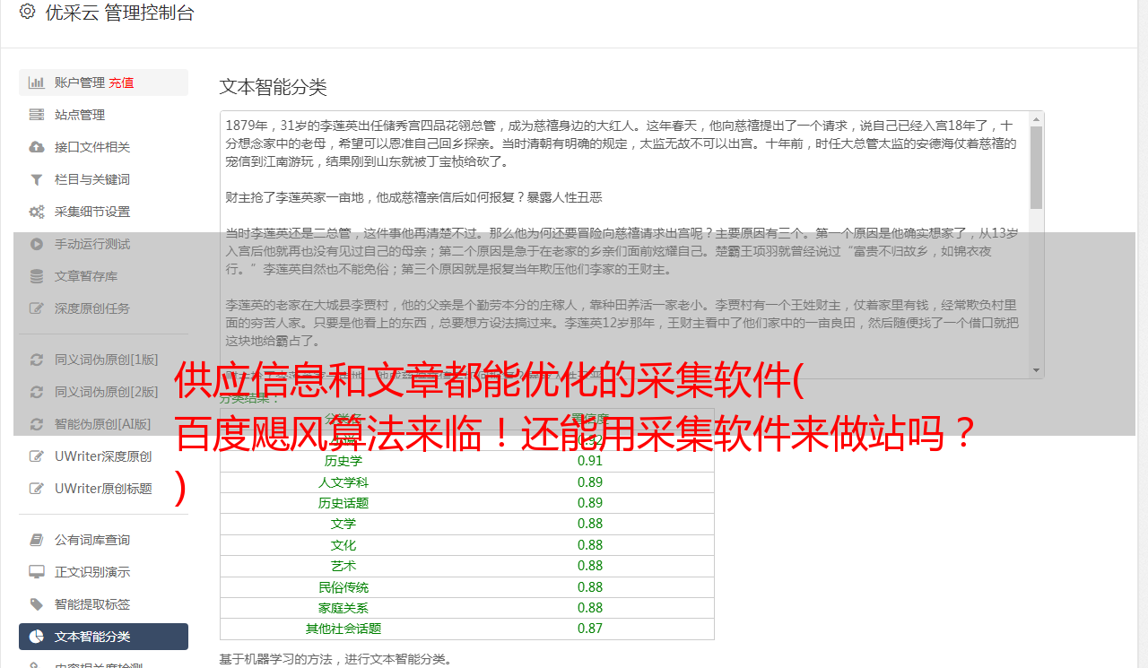Click the cloud icon for 接口文件相关
1148x668 pixels.
(37, 147)
